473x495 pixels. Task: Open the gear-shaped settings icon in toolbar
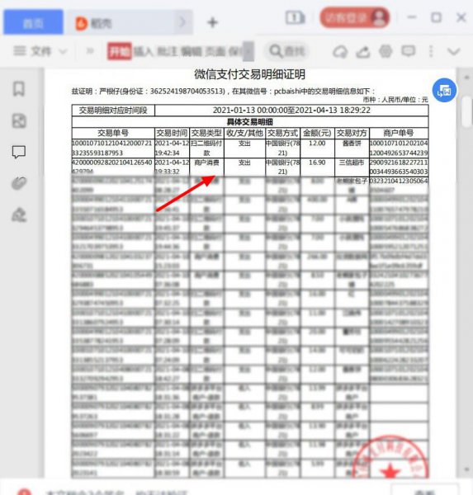[x=385, y=51]
